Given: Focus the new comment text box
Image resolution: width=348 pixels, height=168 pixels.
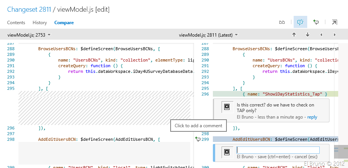Looking at the screenshot, I should (278, 150).
